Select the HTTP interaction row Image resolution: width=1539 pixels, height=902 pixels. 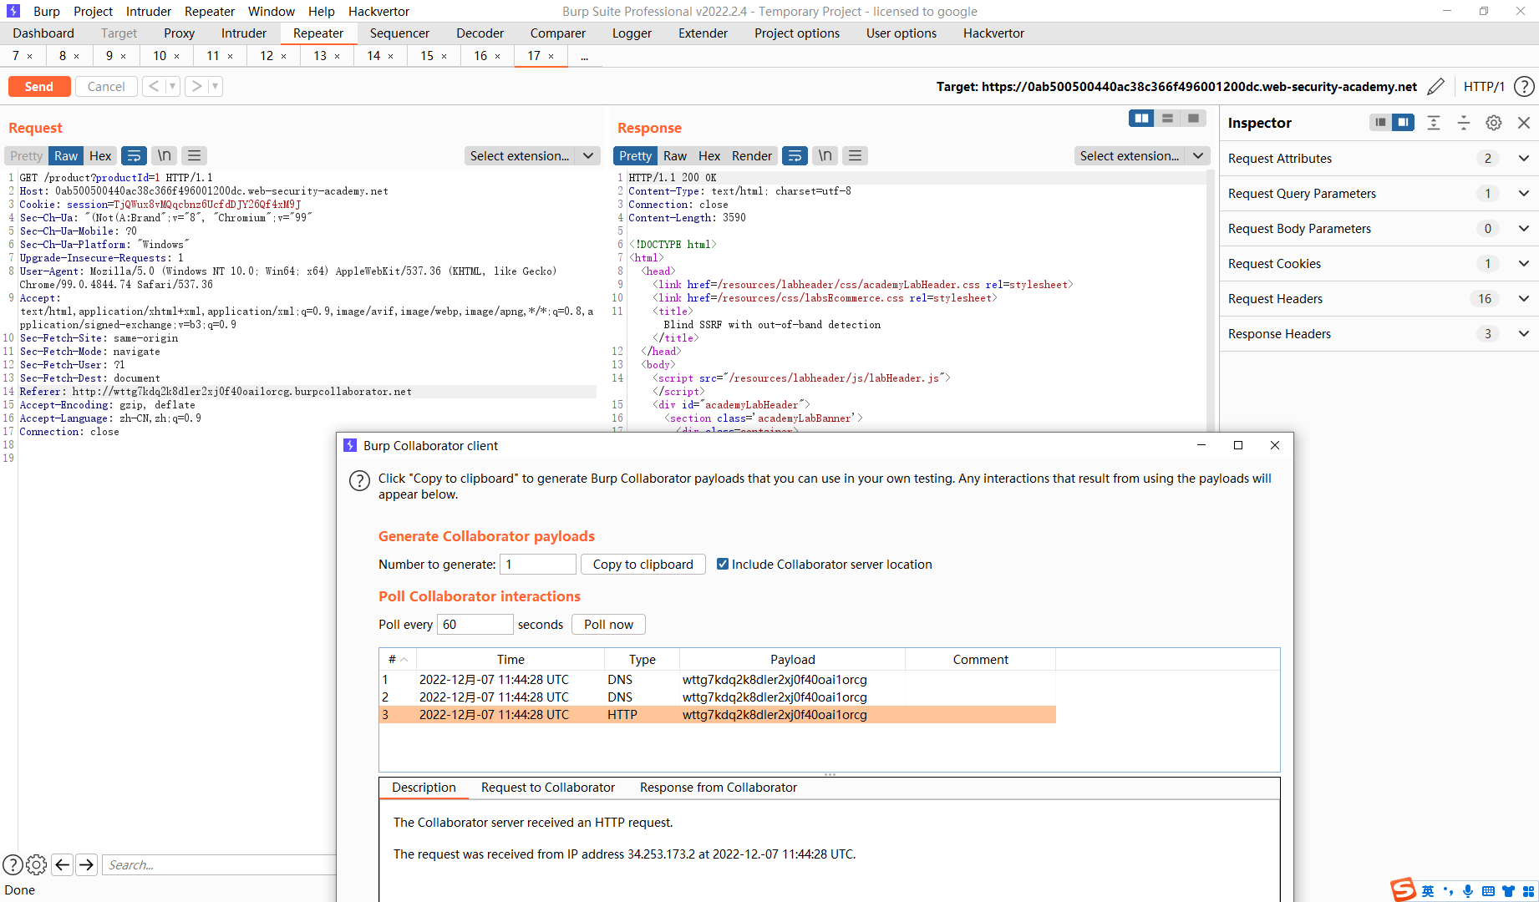pyautogui.click(x=717, y=715)
